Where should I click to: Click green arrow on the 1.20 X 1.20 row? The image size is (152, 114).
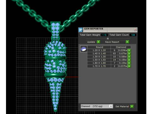click(129, 50)
